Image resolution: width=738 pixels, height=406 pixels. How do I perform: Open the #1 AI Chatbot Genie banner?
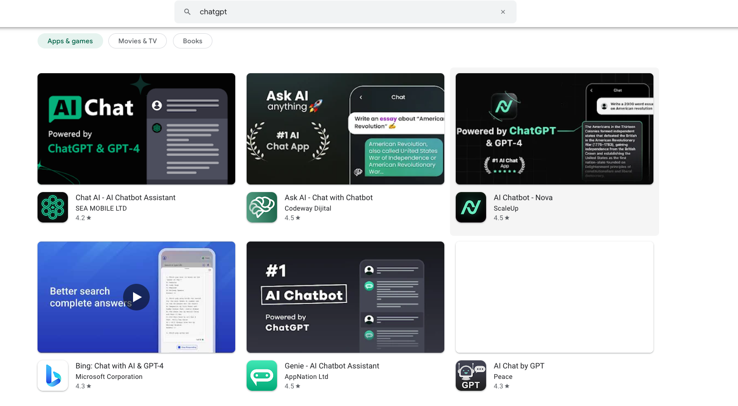click(x=345, y=297)
